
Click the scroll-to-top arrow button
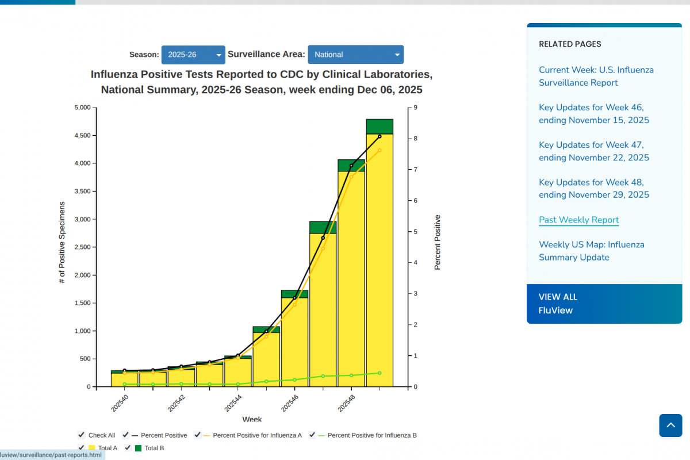coord(670,425)
